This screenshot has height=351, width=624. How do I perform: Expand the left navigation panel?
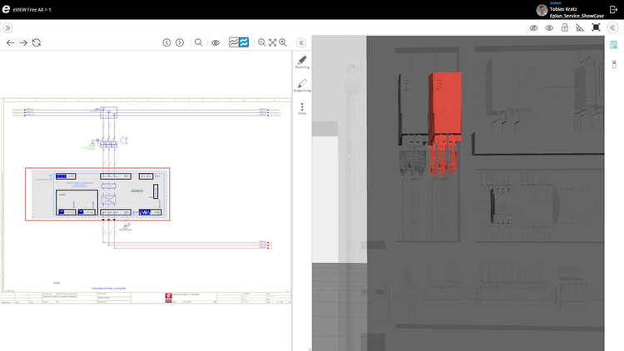(x=8, y=27)
